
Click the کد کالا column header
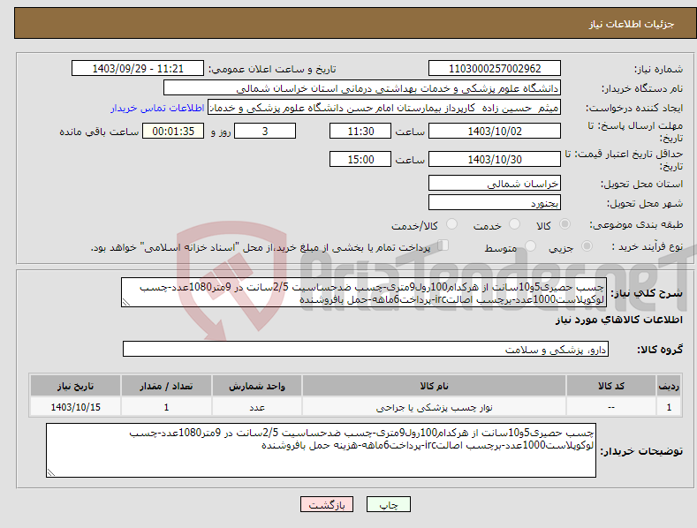click(611, 386)
